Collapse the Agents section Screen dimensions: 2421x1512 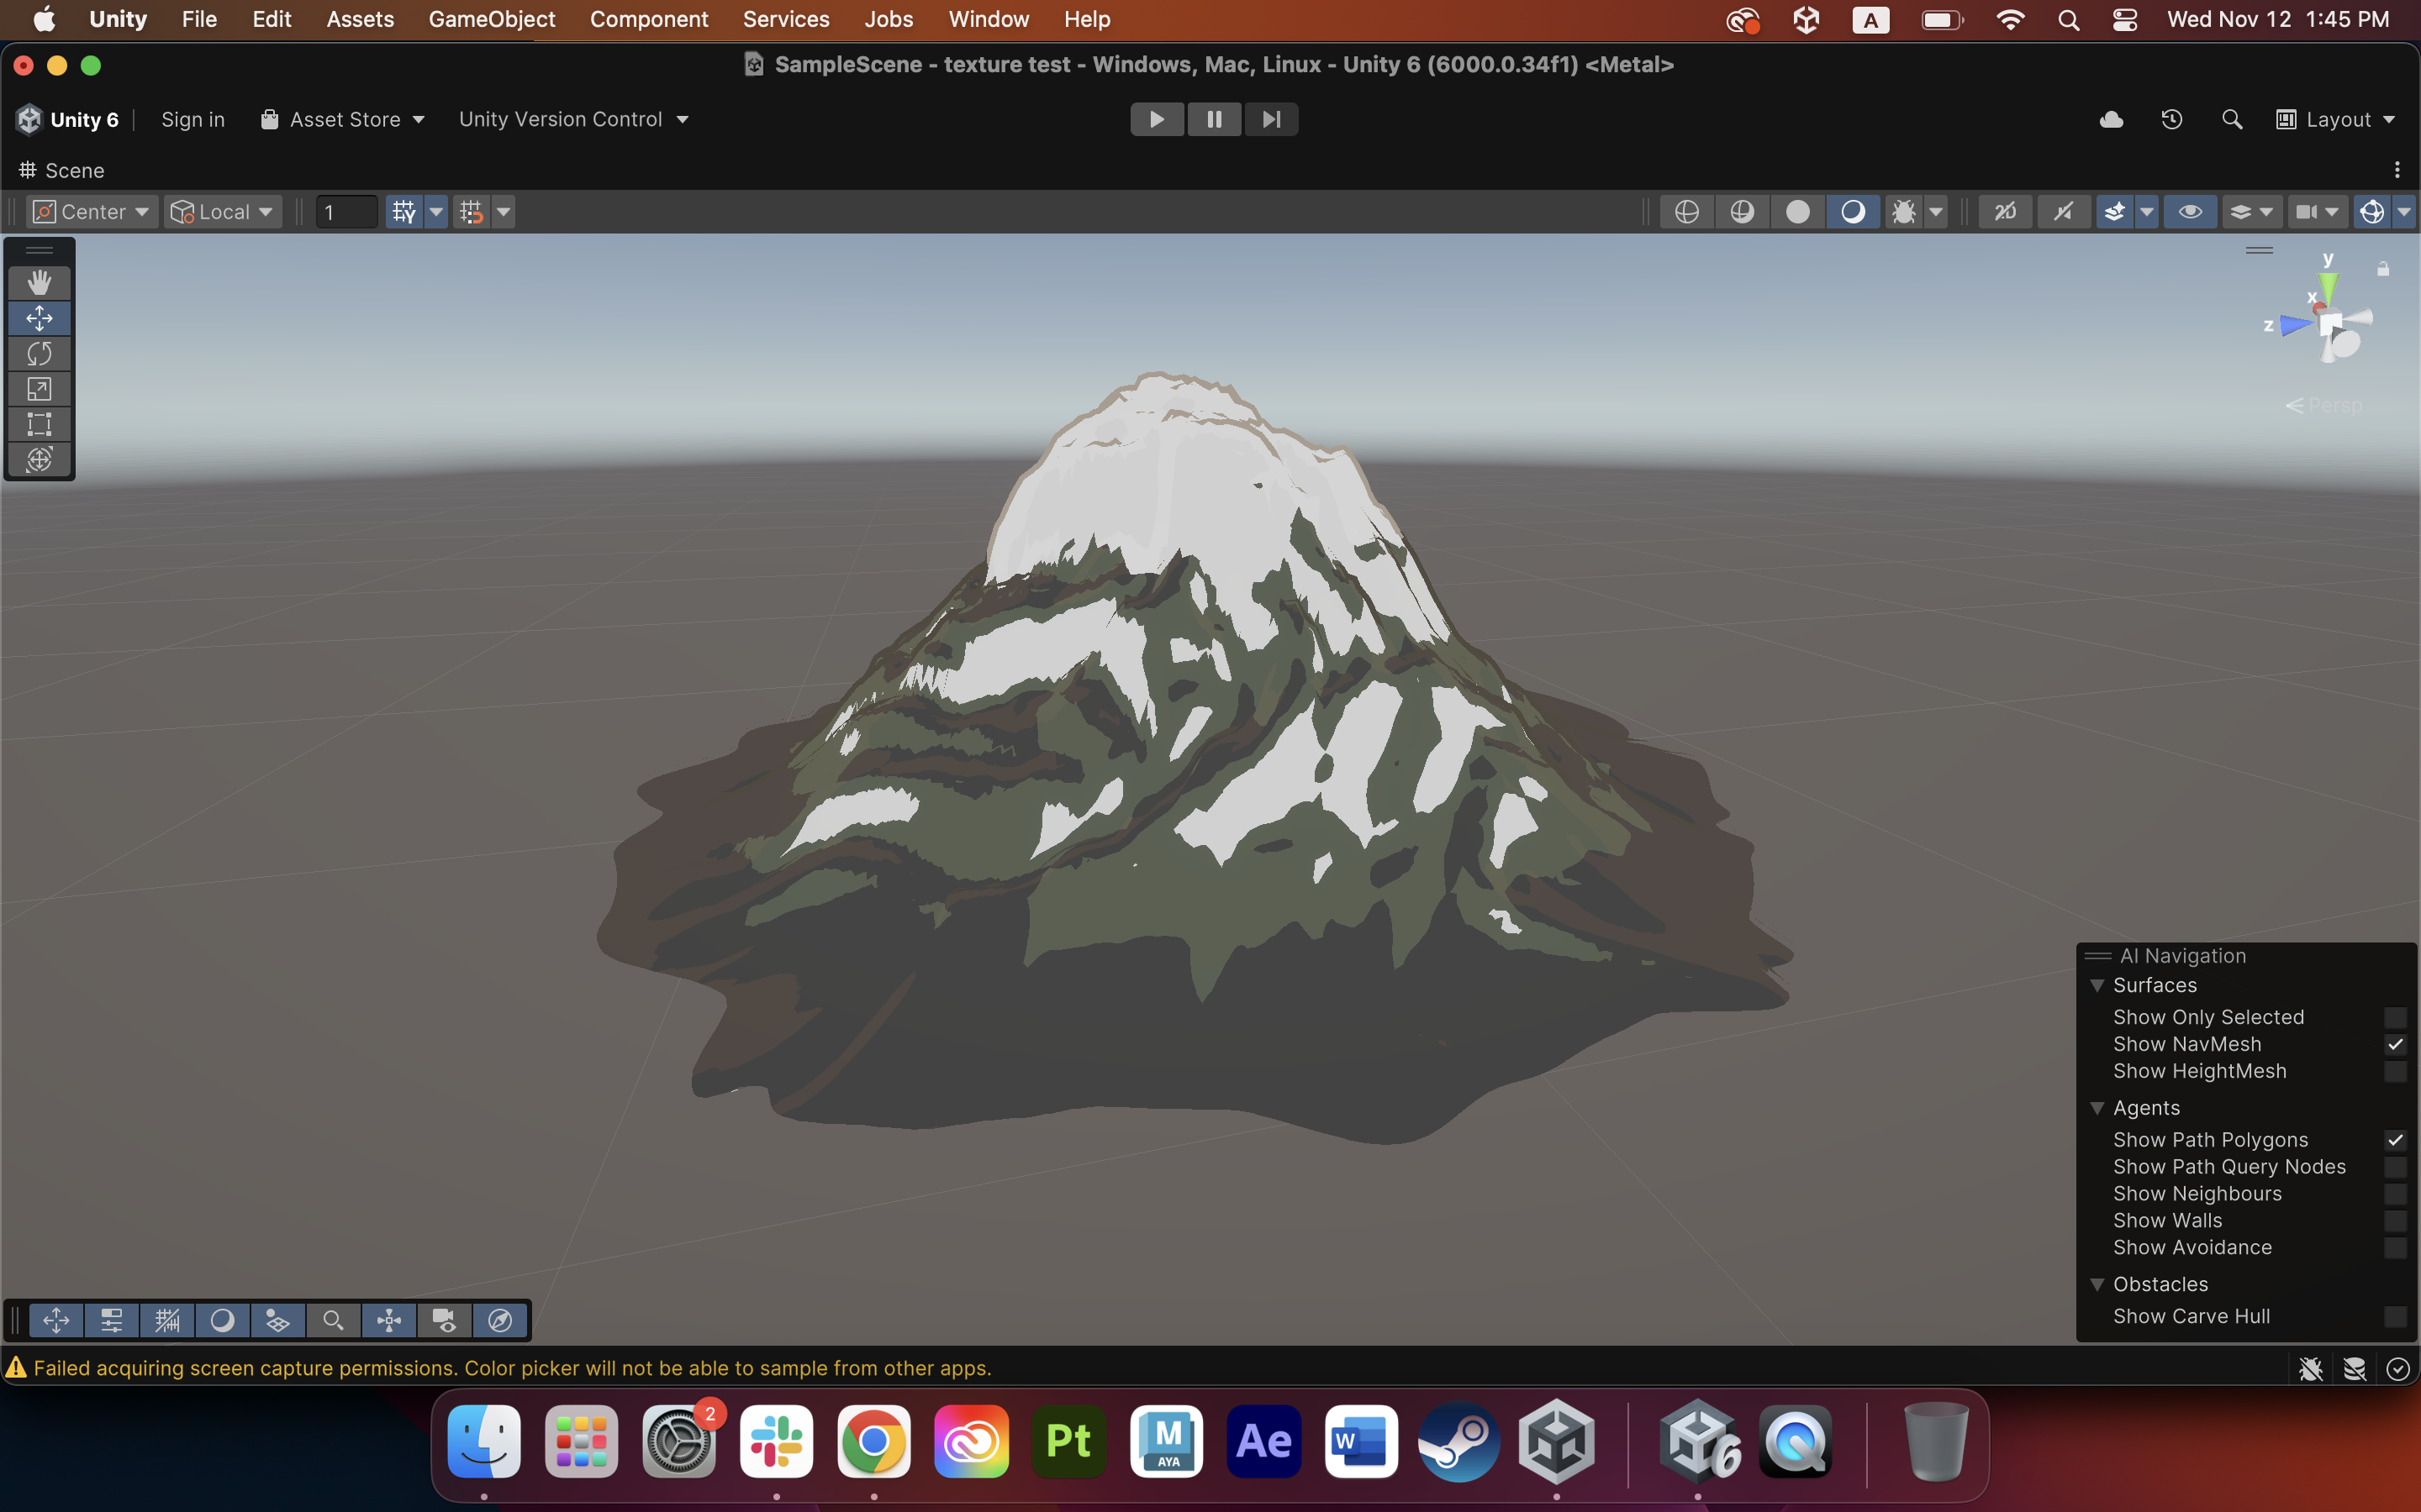(2097, 1108)
